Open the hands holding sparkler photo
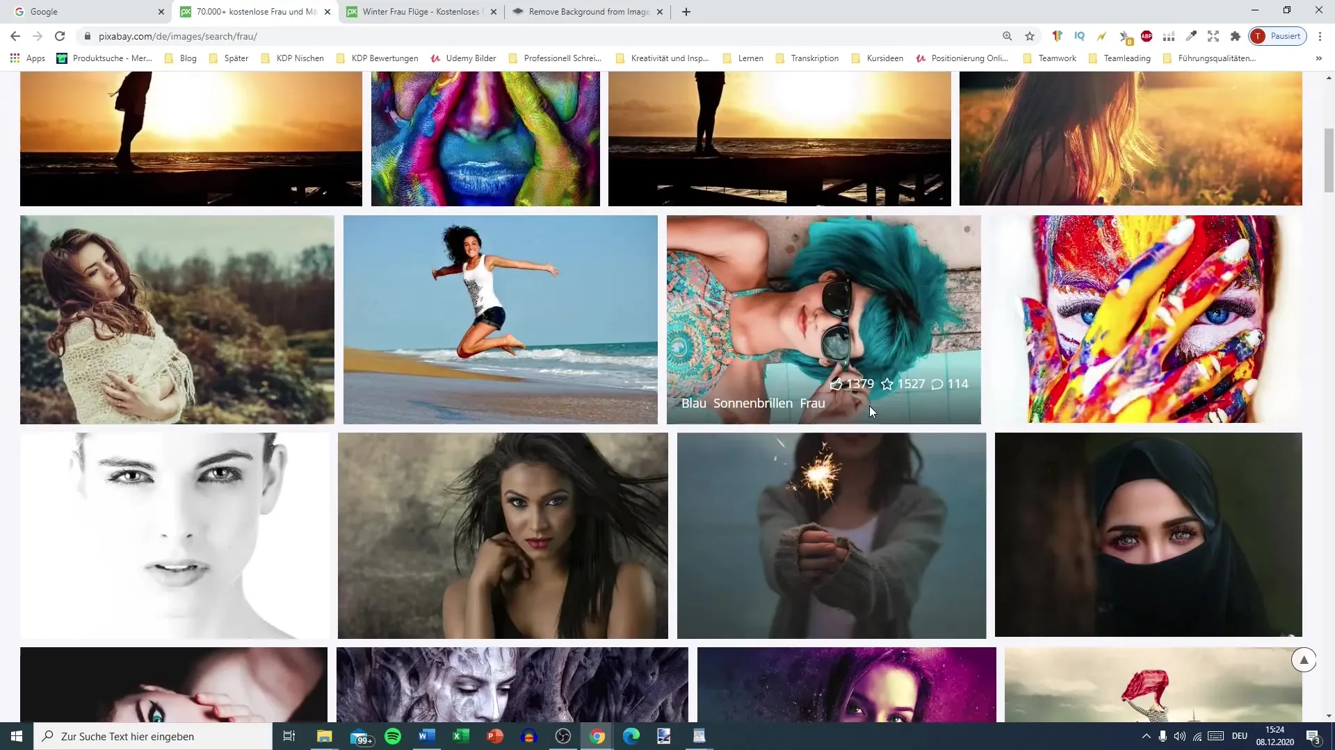This screenshot has height=750, width=1335. click(x=832, y=535)
